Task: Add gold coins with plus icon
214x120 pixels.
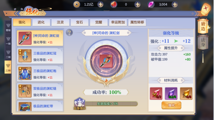Action: [100, 4]
